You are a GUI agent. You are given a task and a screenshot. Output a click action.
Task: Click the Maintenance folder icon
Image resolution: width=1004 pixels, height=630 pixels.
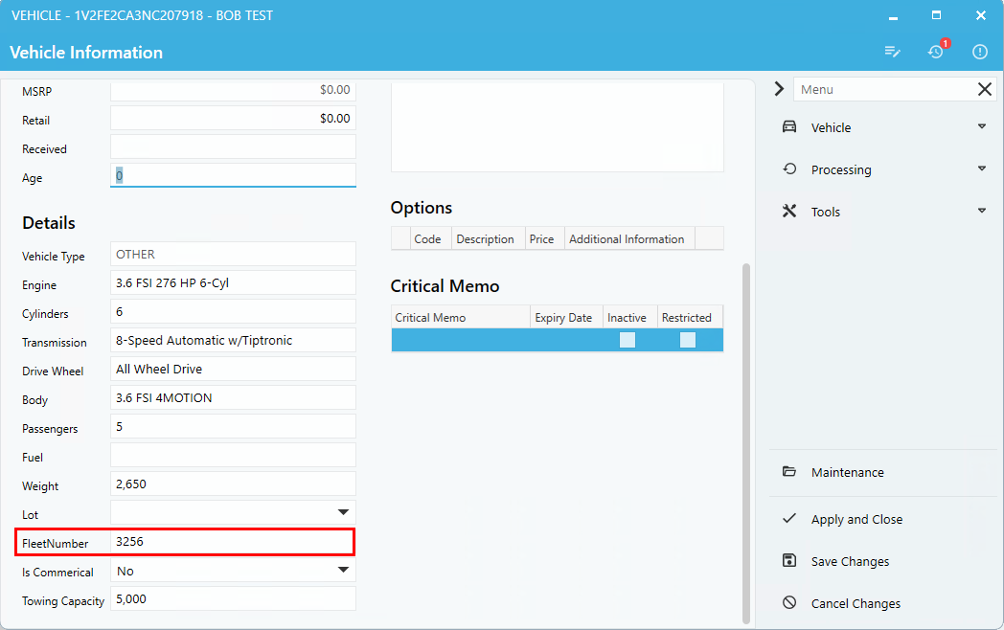(789, 472)
